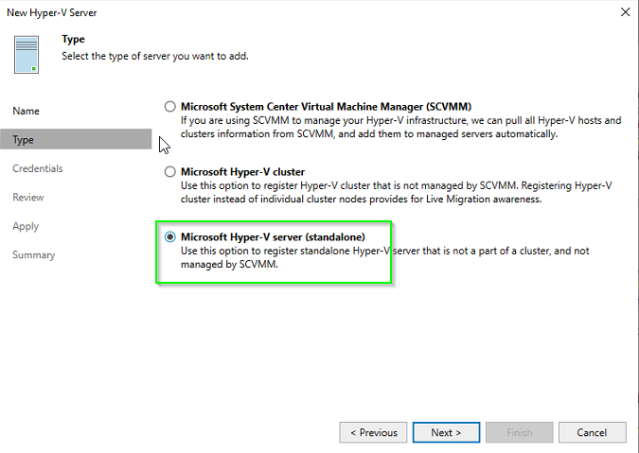
Task: Click the Microsoft Hyper-V cluster title text
Action: click(x=243, y=172)
